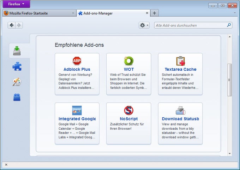
Task: Open the Plugins blue brick category
Action: click(x=17, y=97)
